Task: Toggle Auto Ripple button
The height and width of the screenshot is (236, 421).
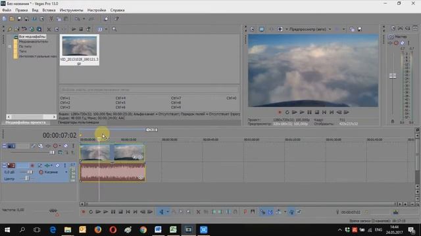Action: [x=278, y=212]
